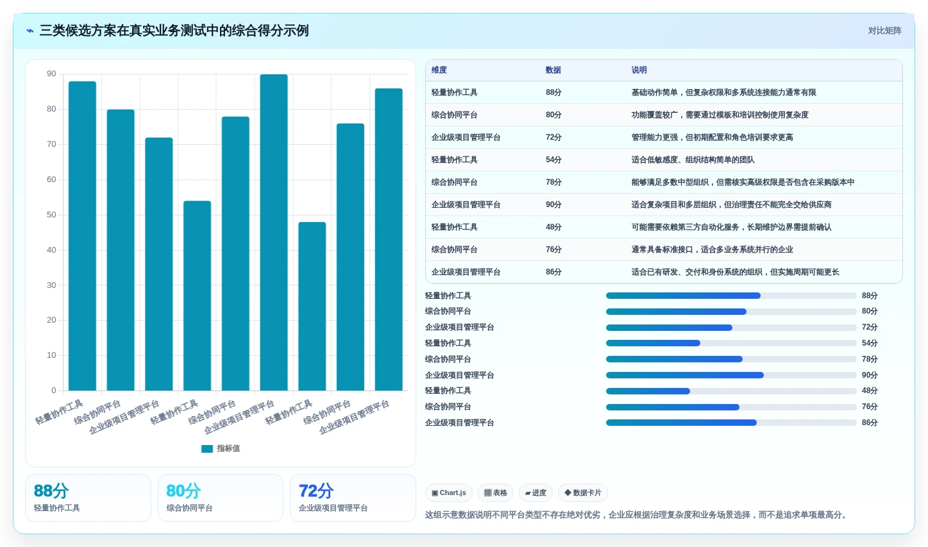
Task: Click description starting '能够满足多数中型组织'
Action: point(743,183)
